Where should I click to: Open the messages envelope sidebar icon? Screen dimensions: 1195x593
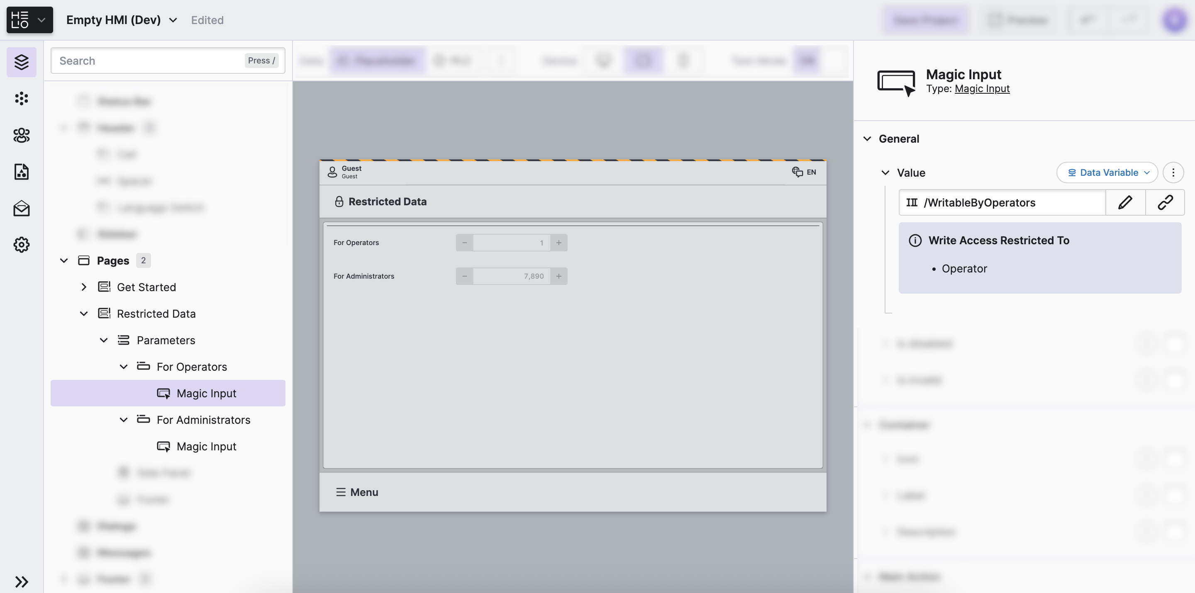pyautogui.click(x=21, y=209)
